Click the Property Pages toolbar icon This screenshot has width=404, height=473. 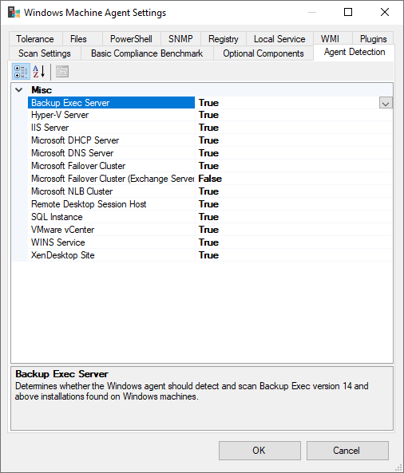tap(62, 72)
